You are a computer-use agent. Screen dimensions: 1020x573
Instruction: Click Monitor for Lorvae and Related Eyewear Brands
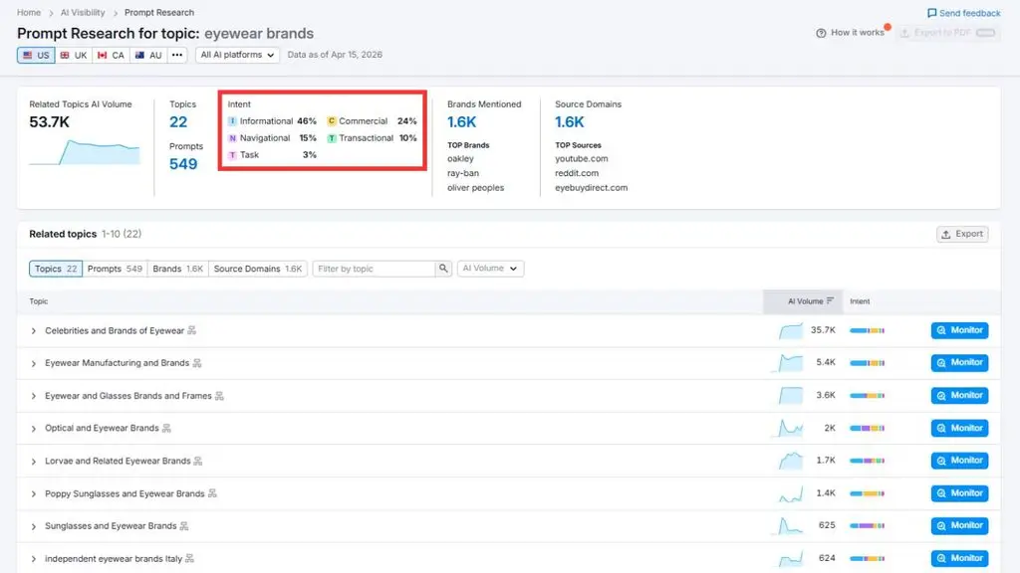959,461
